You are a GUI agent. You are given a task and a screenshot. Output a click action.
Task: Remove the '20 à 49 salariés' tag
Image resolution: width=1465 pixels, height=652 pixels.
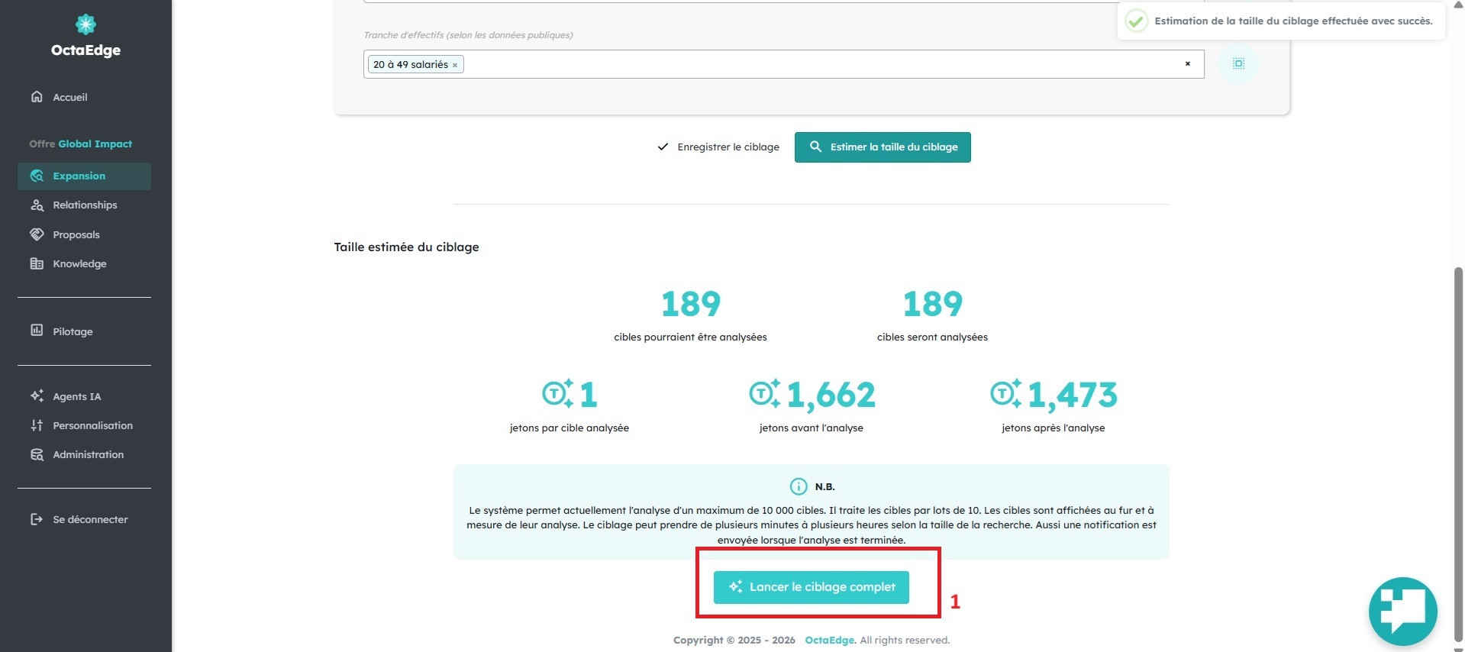455,65
